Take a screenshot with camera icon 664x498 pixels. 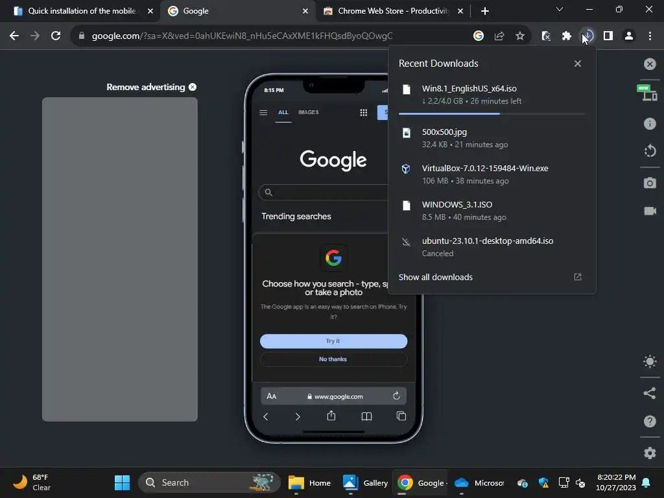pyautogui.click(x=650, y=183)
